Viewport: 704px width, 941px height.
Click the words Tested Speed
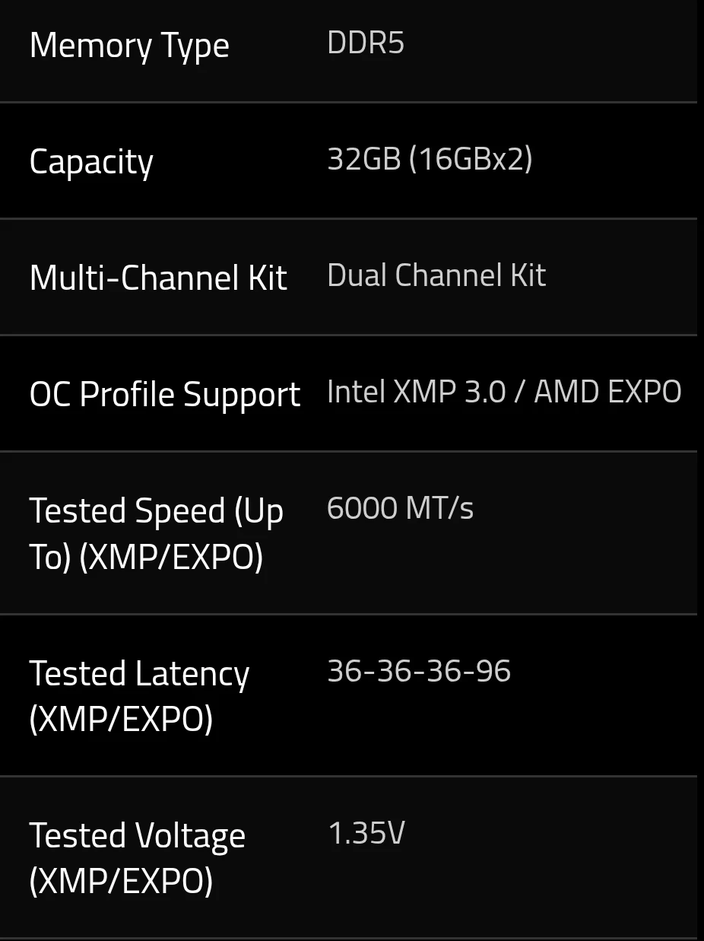tap(128, 510)
